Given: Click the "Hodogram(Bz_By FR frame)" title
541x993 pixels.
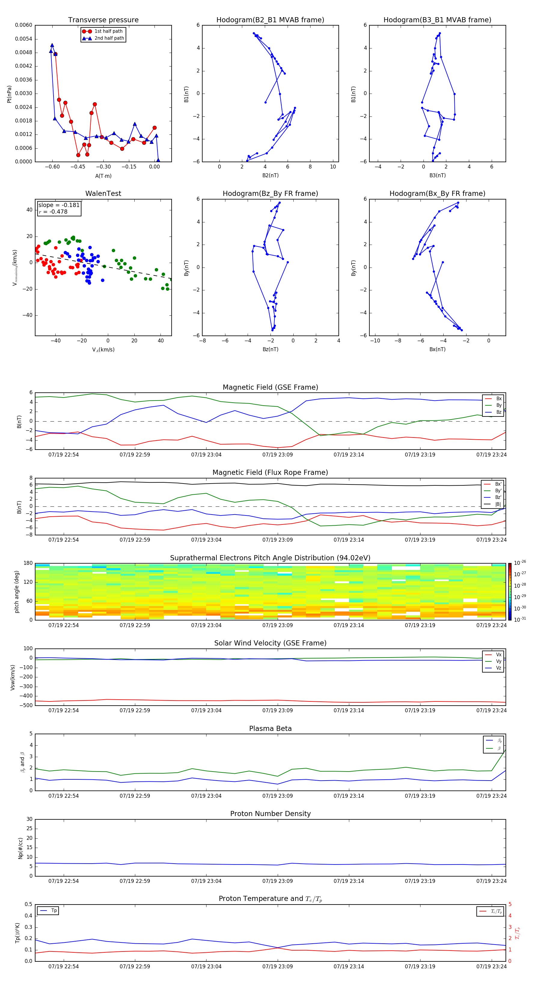Looking at the screenshot, I should point(270,193).
